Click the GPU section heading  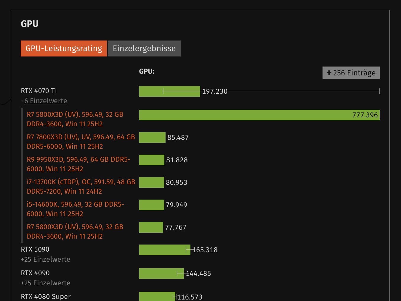[x=30, y=24]
